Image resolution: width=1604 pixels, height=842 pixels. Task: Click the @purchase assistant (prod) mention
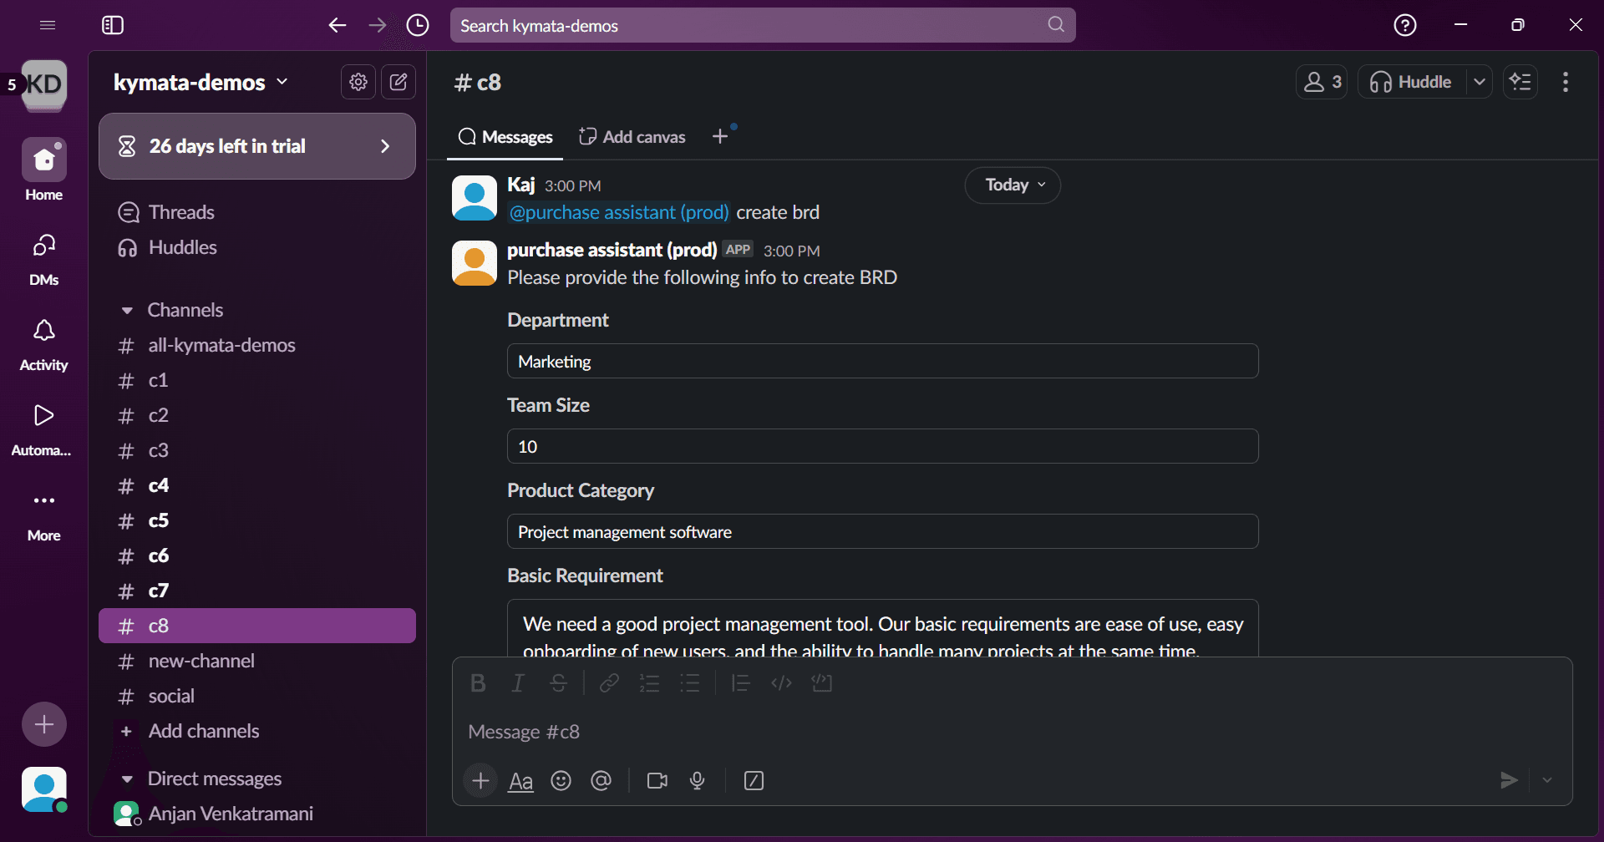619,212
